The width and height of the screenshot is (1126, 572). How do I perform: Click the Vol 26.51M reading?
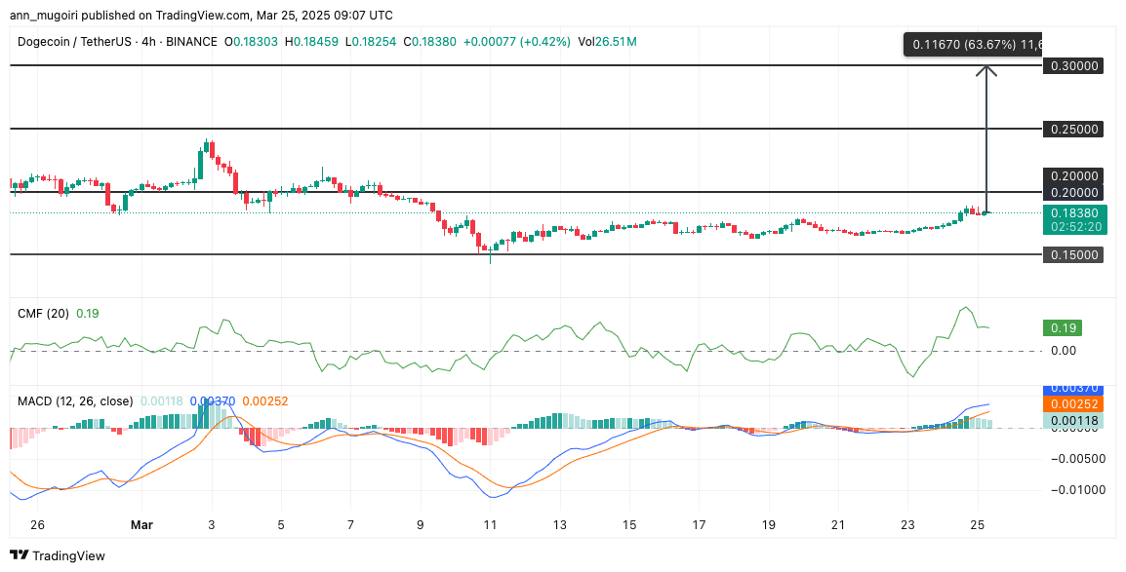point(607,42)
